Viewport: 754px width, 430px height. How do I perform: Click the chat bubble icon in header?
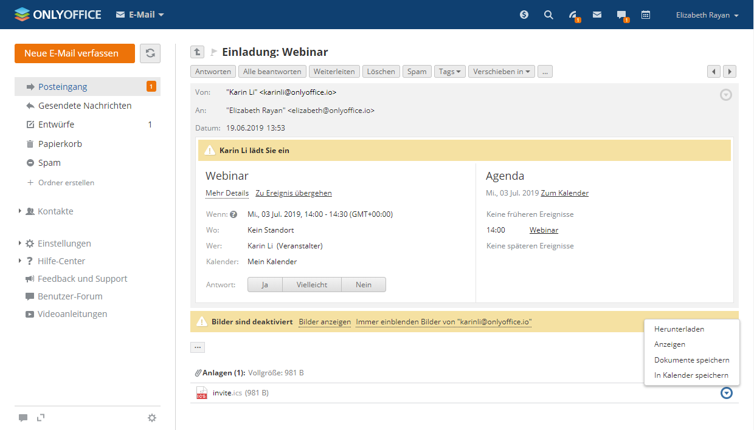[x=621, y=15]
